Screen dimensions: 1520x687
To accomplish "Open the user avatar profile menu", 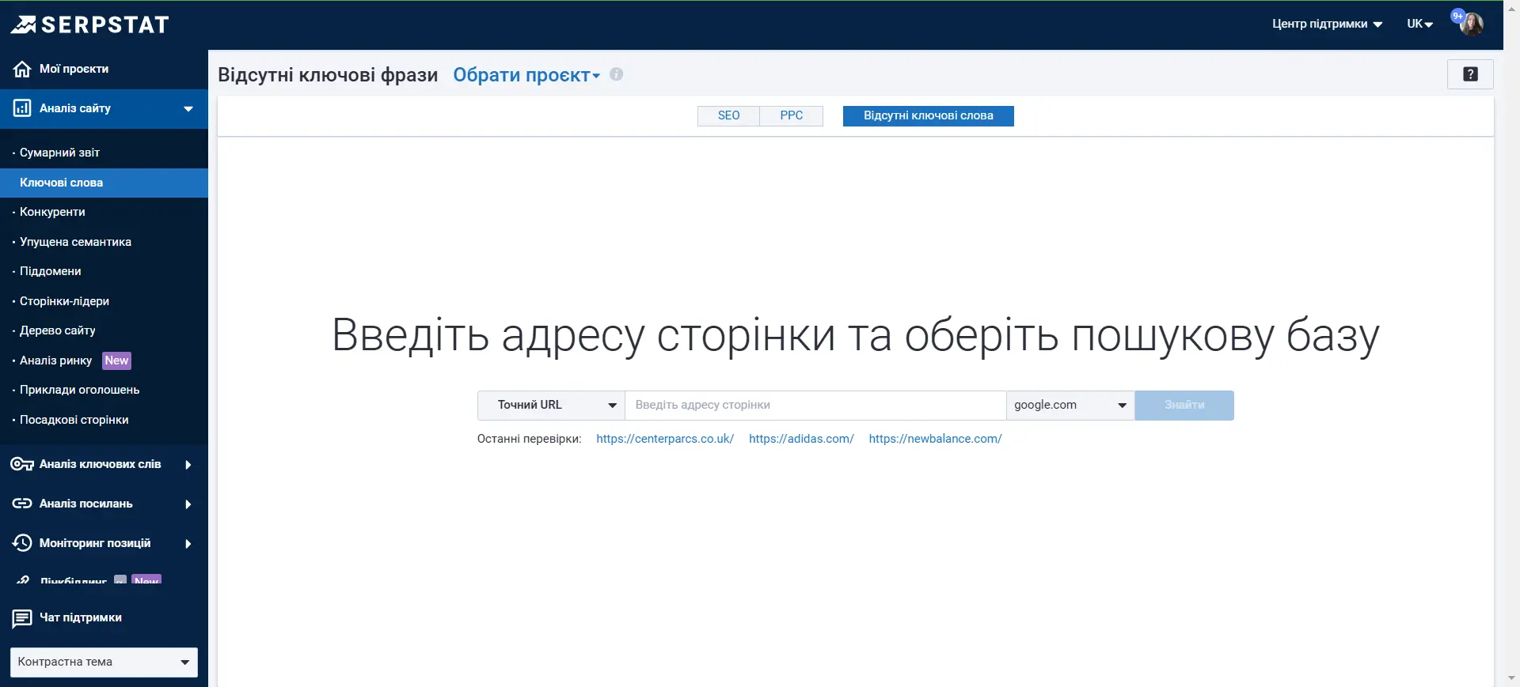I will click(1472, 25).
